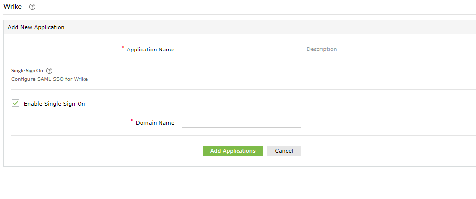
Task: Toggle the Enable Single Sign-On checkbox
Action: [x=15, y=103]
